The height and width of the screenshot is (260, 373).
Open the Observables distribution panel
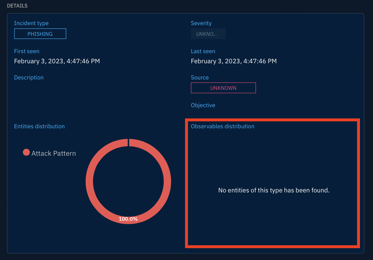click(273, 183)
